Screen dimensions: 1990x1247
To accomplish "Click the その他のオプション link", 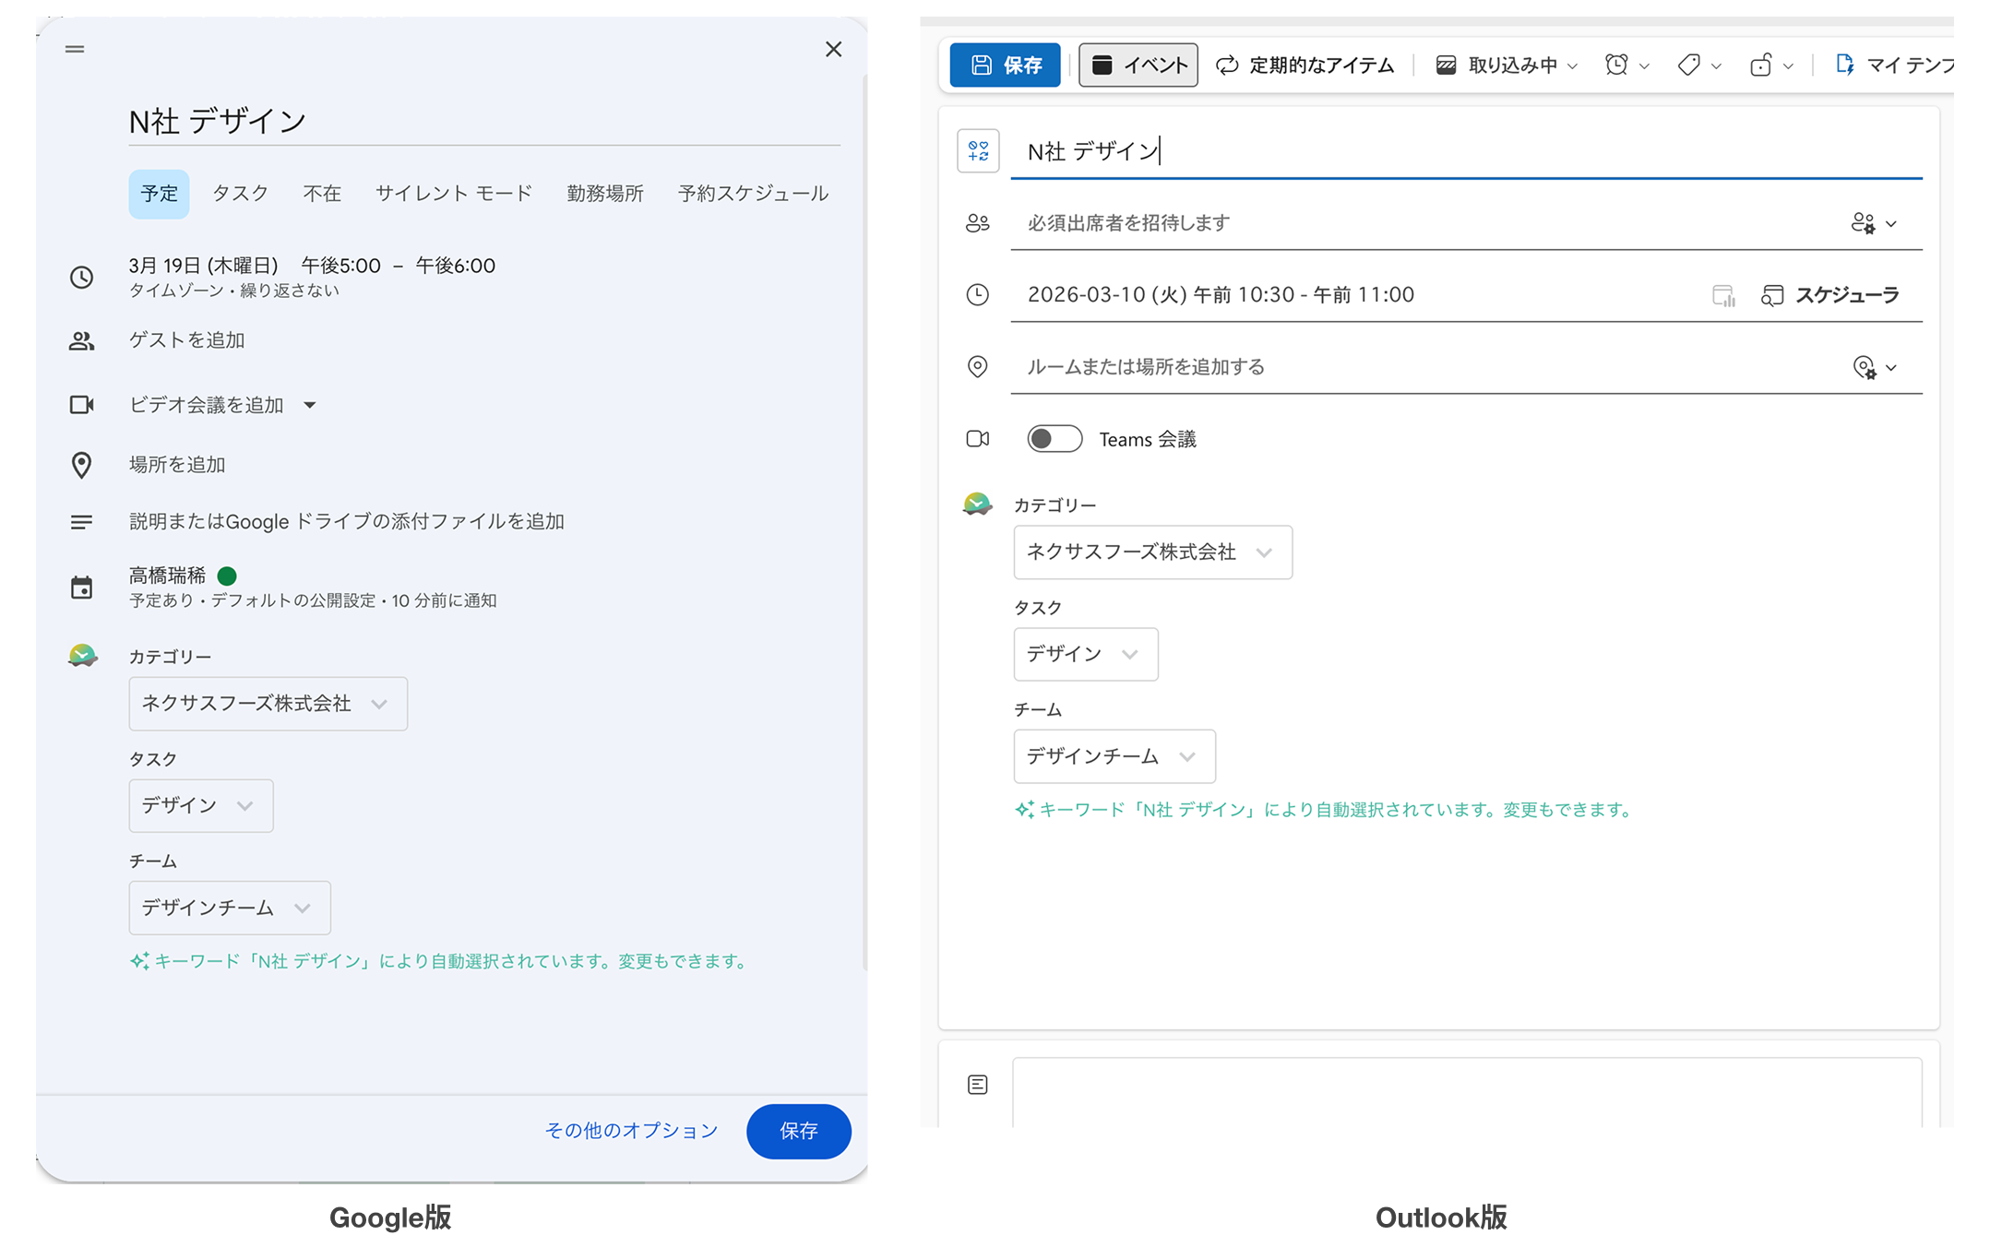I will coord(631,1131).
